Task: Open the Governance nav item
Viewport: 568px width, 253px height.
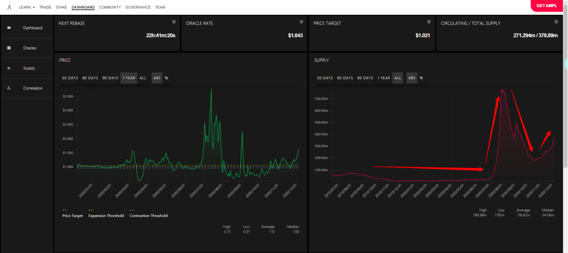Action: pyautogui.click(x=138, y=7)
